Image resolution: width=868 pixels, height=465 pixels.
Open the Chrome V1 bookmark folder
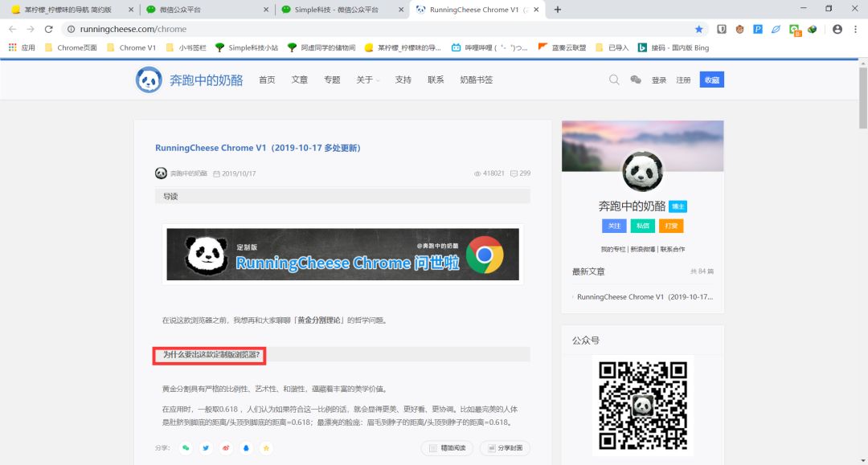click(x=132, y=47)
